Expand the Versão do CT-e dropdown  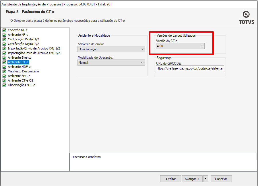click(180, 46)
